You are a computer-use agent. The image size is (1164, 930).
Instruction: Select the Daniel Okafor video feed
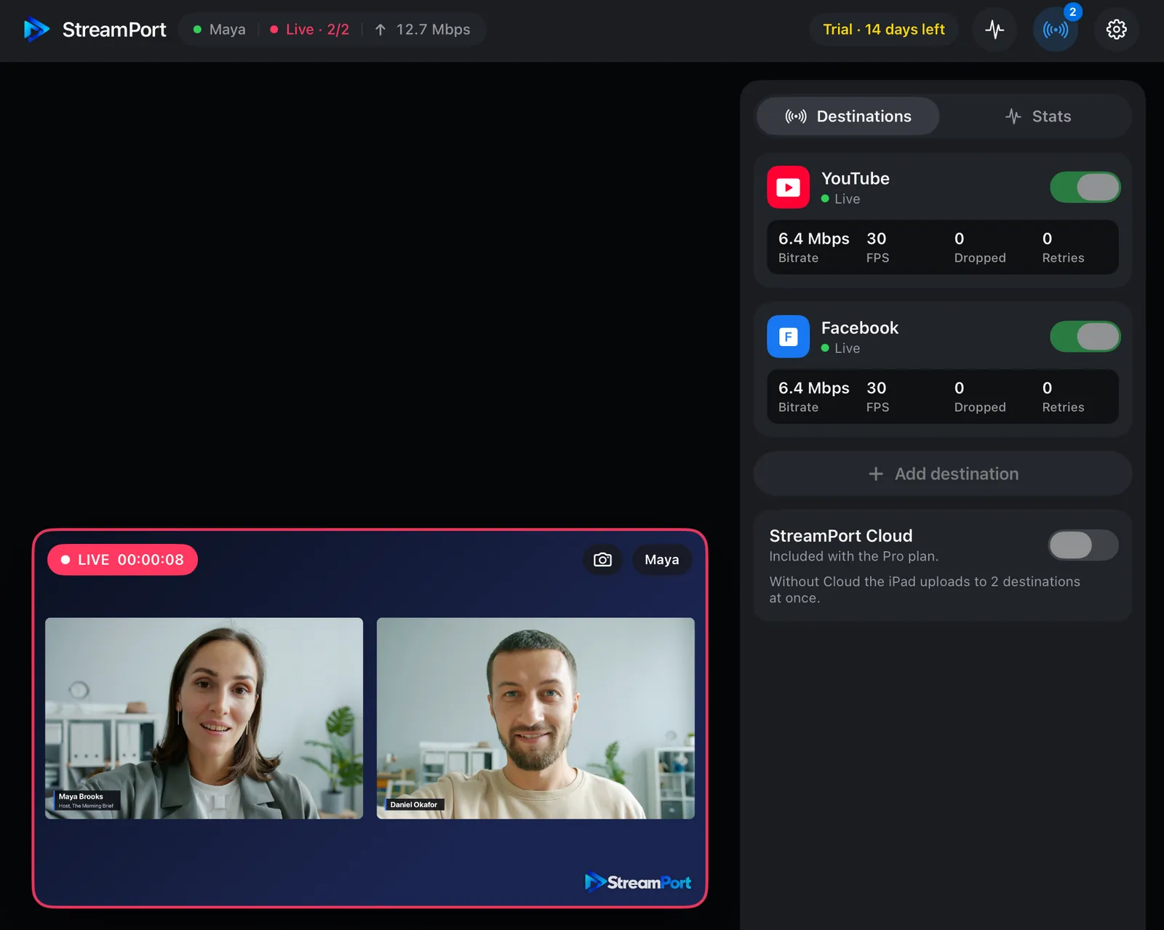coord(535,718)
